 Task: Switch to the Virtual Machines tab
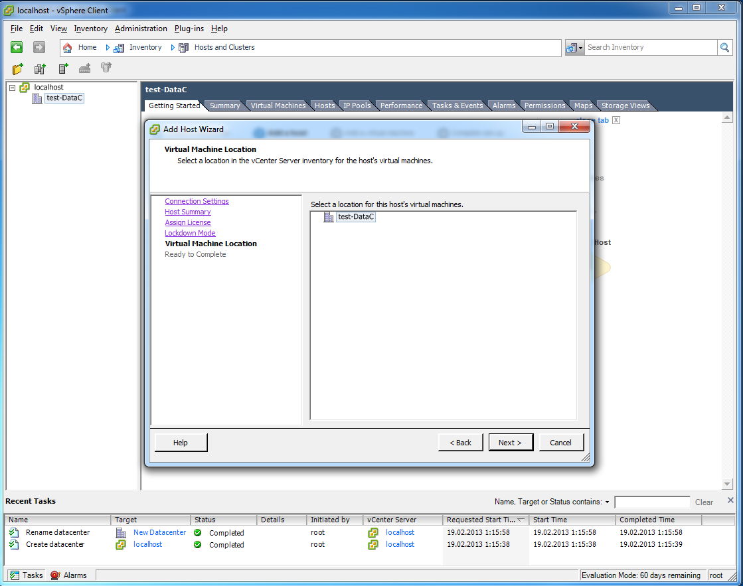278,106
